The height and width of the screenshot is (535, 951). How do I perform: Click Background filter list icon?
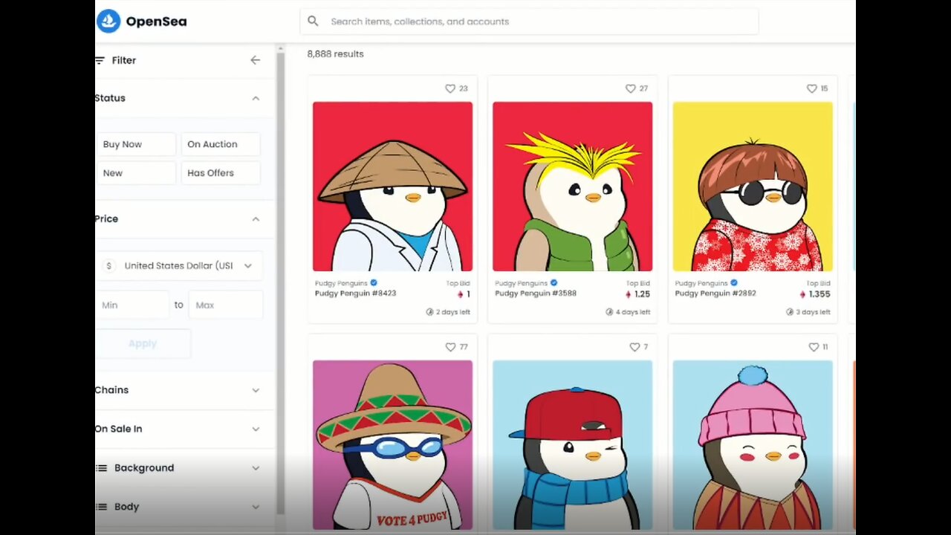(102, 468)
